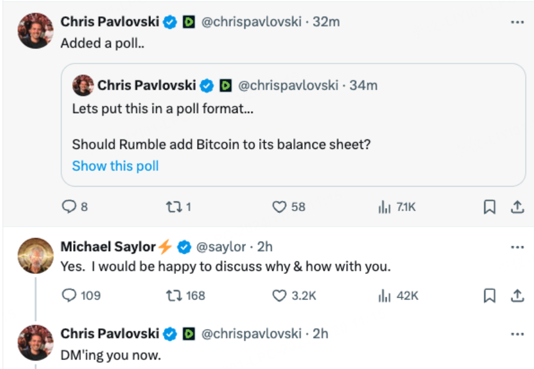Click Chris Pavlovski's avatar on top post
The image size is (534, 369).
pos(36,31)
